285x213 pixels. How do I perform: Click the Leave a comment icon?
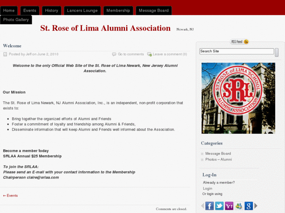149,54
